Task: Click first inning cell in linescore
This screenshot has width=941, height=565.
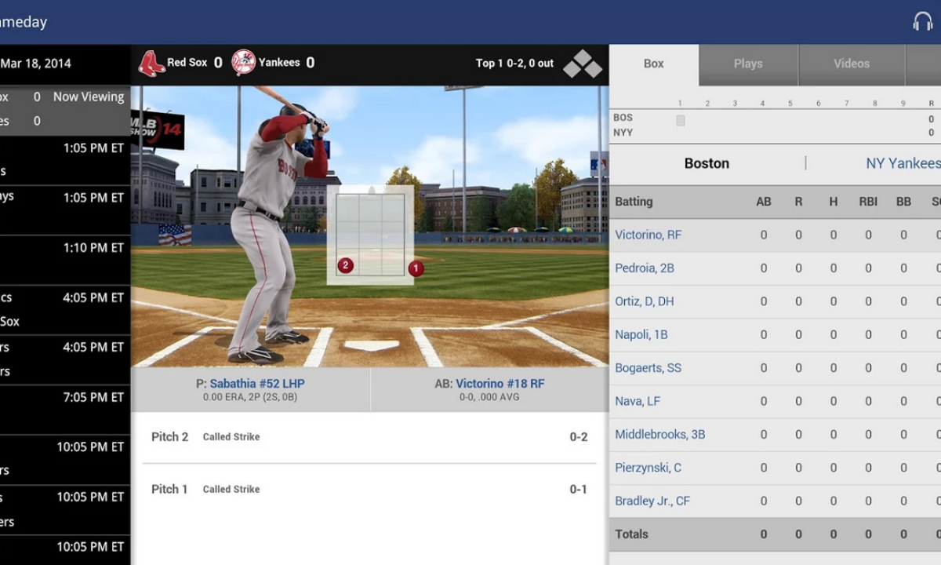Action: 681,120
